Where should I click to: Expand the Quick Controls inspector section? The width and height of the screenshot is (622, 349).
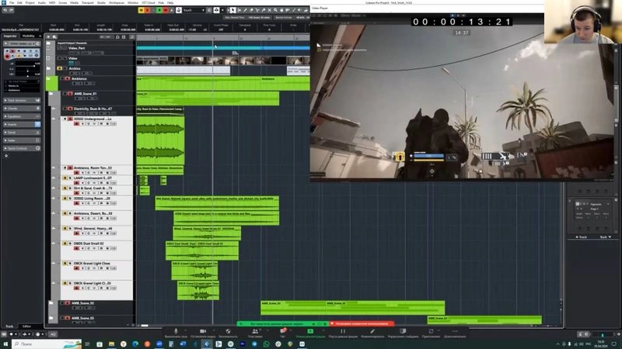tap(22, 148)
